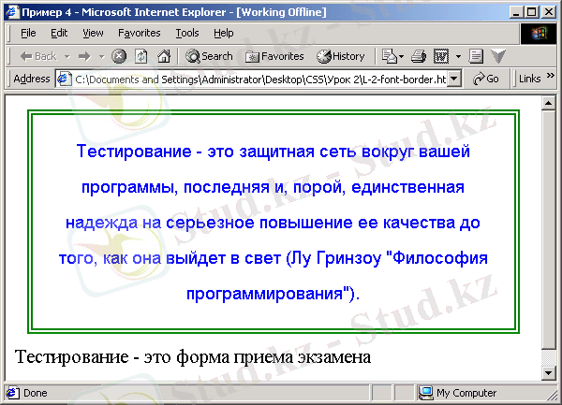
Task: Open the Help menu
Action: [223, 33]
